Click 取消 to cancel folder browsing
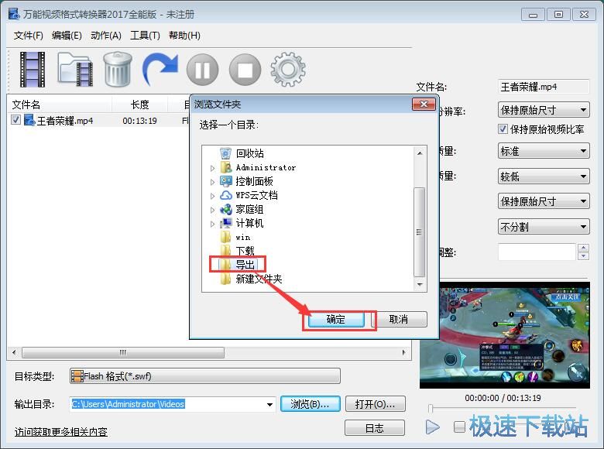604x449 pixels. (x=399, y=319)
